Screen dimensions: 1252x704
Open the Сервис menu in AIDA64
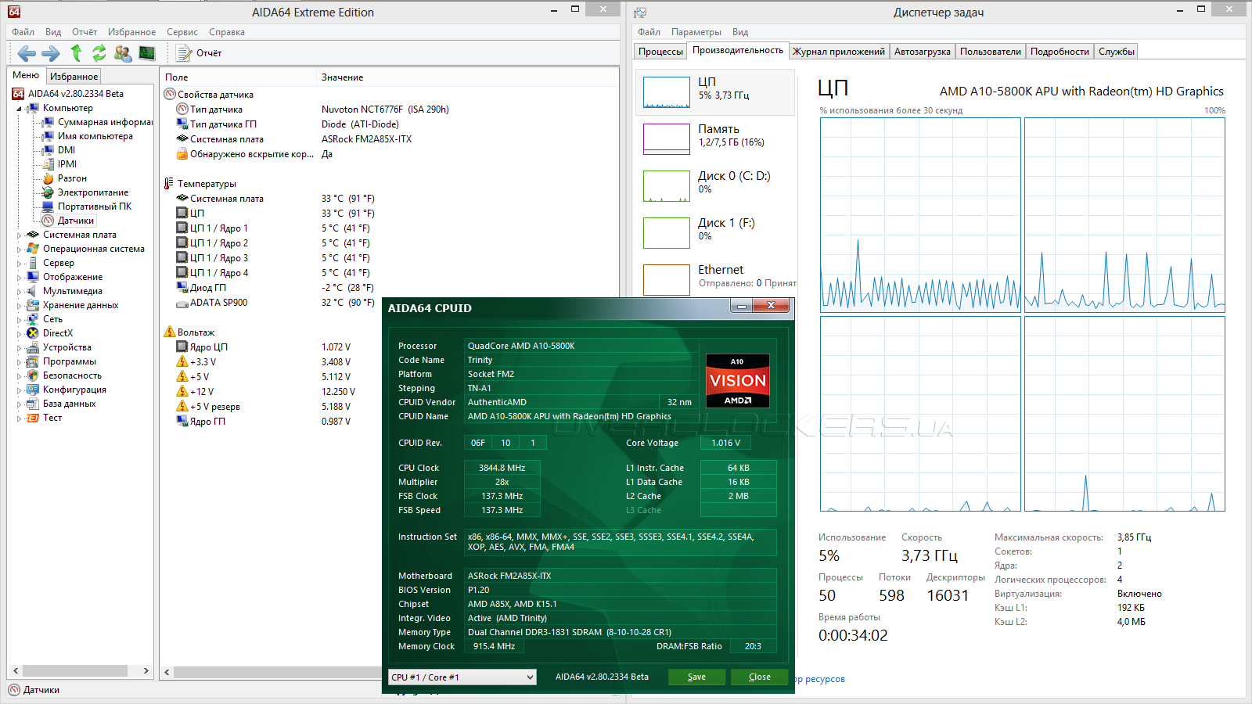182,32
